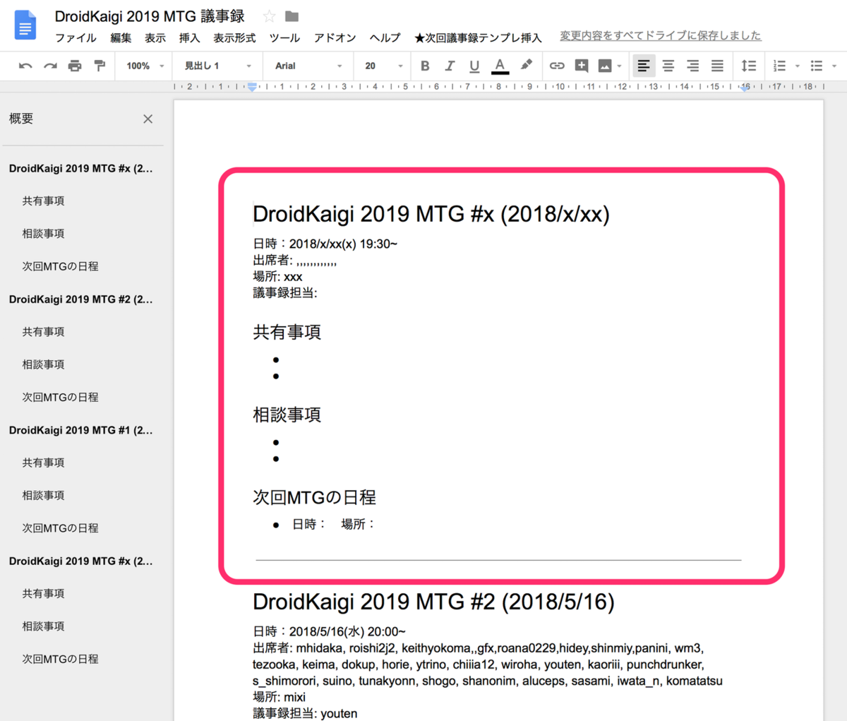Open the 100% zoom dropdown
Image resolution: width=847 pixels, height=721 pixels.
tap(145, 66)
